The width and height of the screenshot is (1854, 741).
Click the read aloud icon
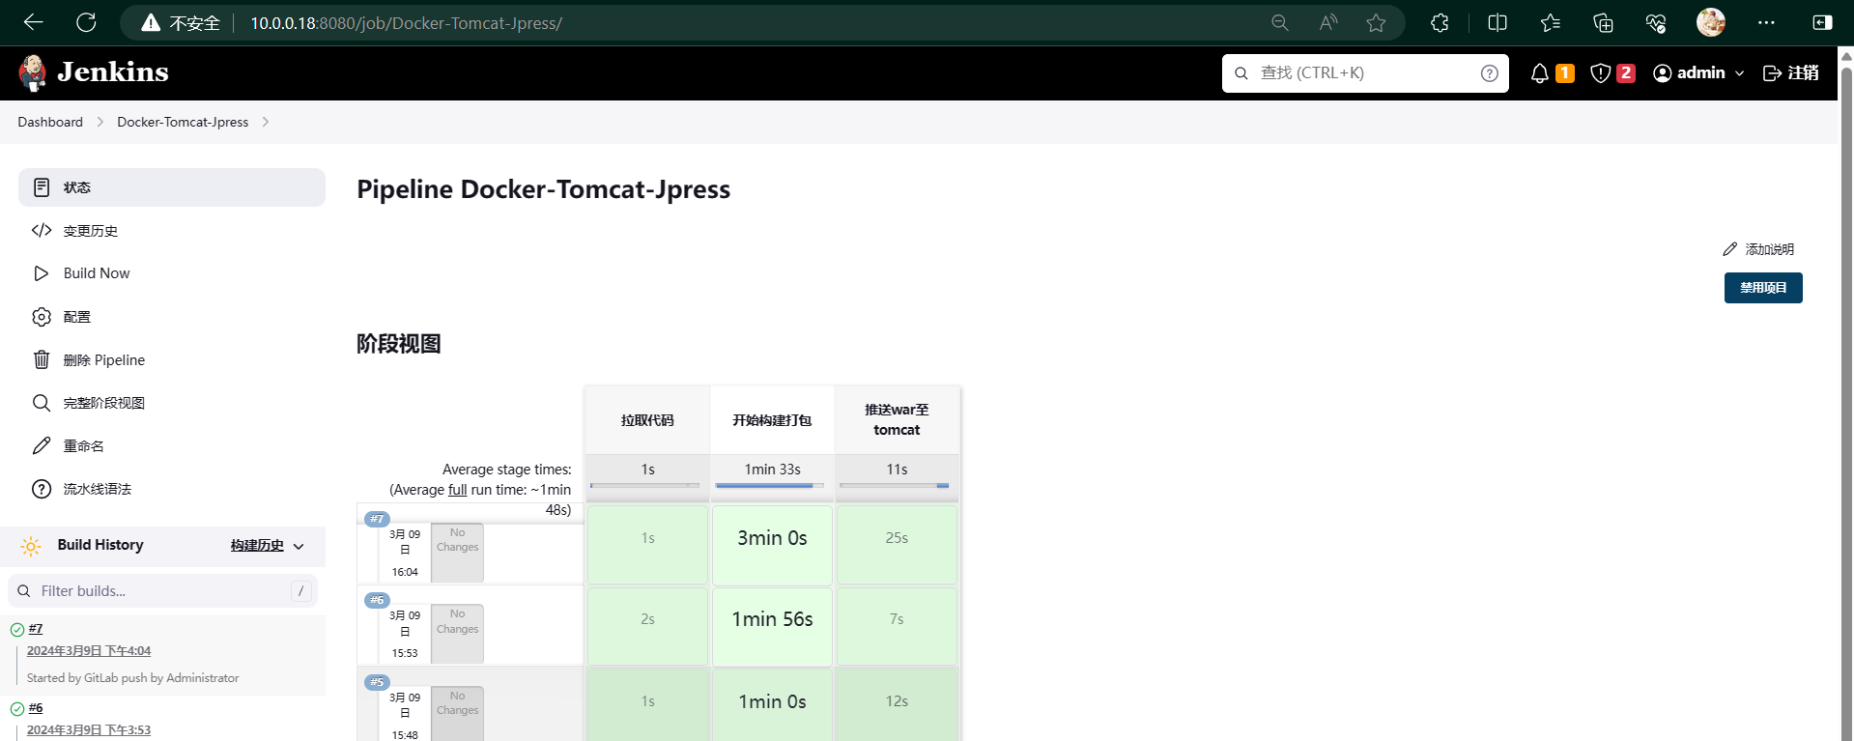1328,22
